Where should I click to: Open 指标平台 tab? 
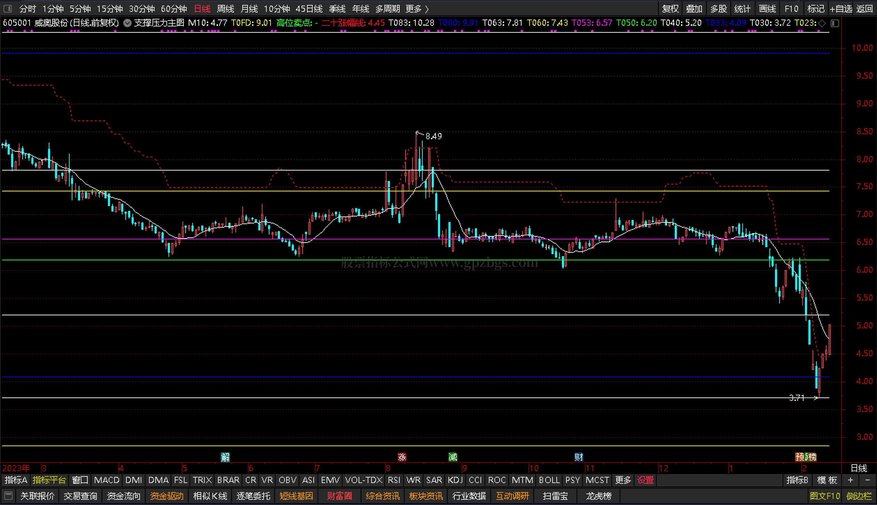[x=49, y=480]
